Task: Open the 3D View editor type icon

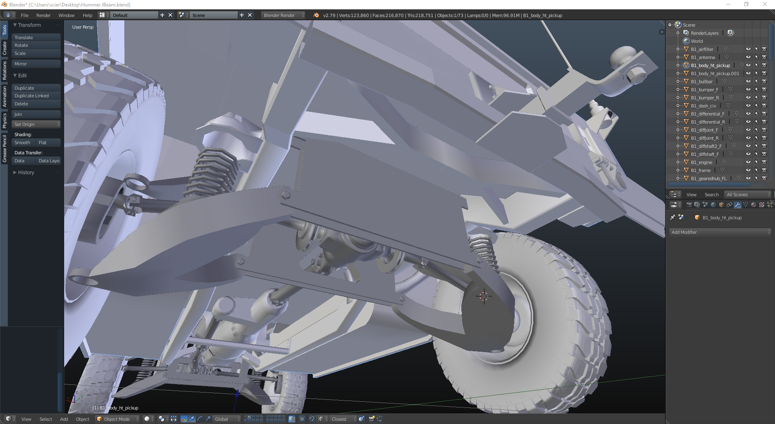Action: point(10,419)
